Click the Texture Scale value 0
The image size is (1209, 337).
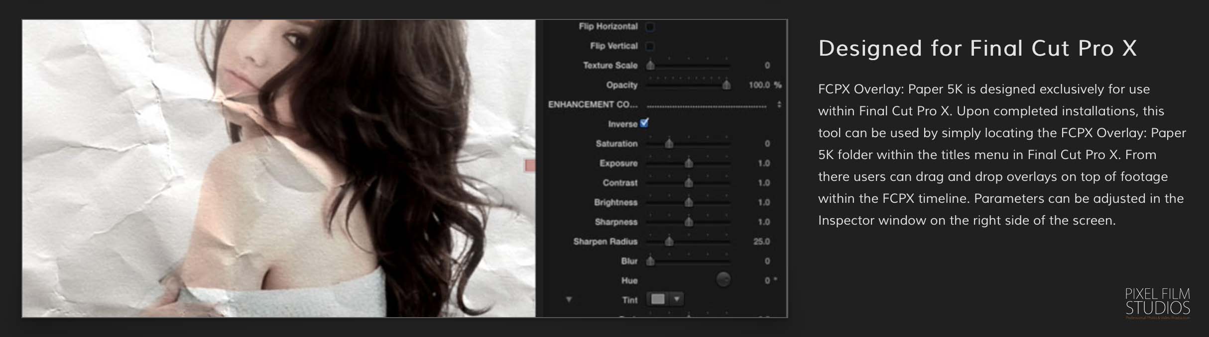tap(767, 66)
